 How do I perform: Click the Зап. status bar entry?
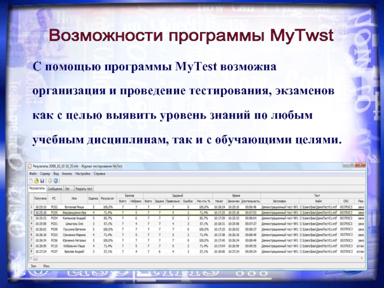click(34, 266)
